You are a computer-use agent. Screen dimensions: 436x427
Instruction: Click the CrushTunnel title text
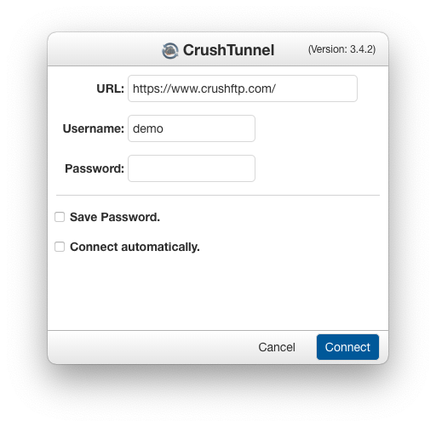pos(228,50)
